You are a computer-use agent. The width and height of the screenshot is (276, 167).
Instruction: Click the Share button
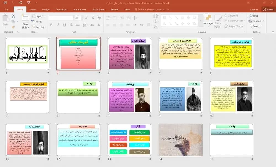268,9
